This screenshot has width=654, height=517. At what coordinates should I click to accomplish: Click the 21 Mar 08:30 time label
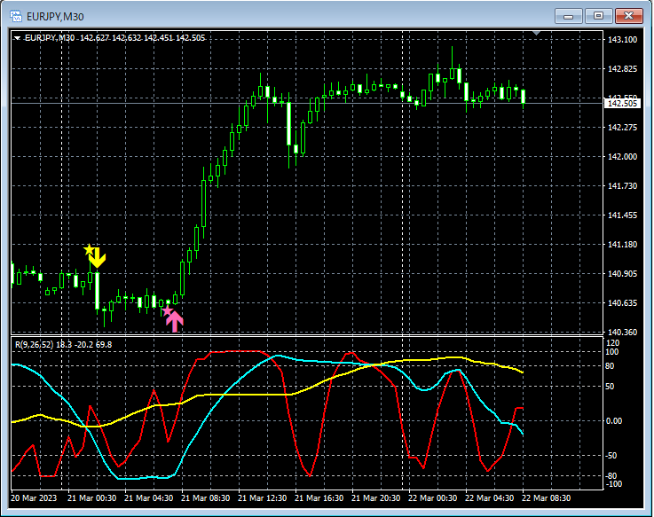pyautogui.click(x=205, y=498)
